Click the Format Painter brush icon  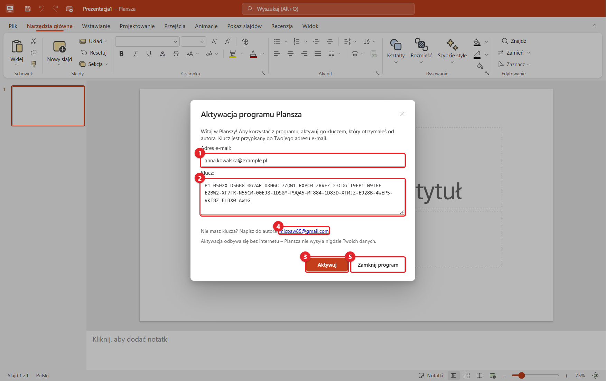[x=34, y=64]
